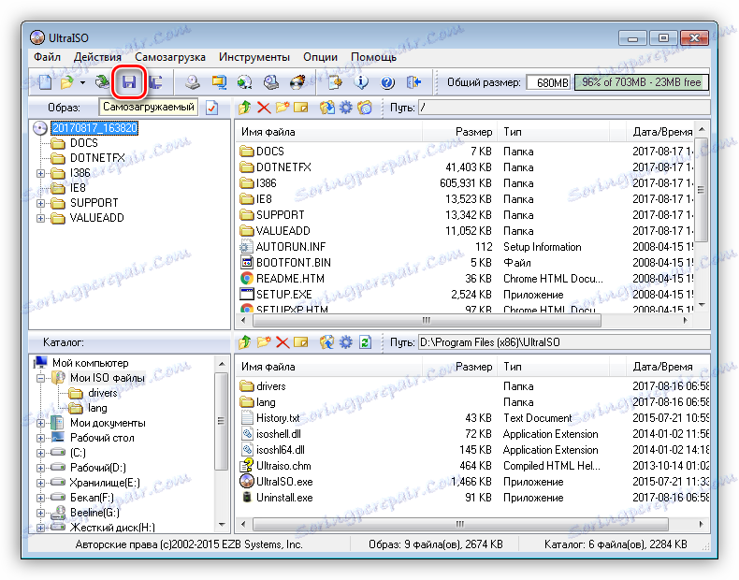Expand the I386 folder in image tree

click(x=41, y=173)
